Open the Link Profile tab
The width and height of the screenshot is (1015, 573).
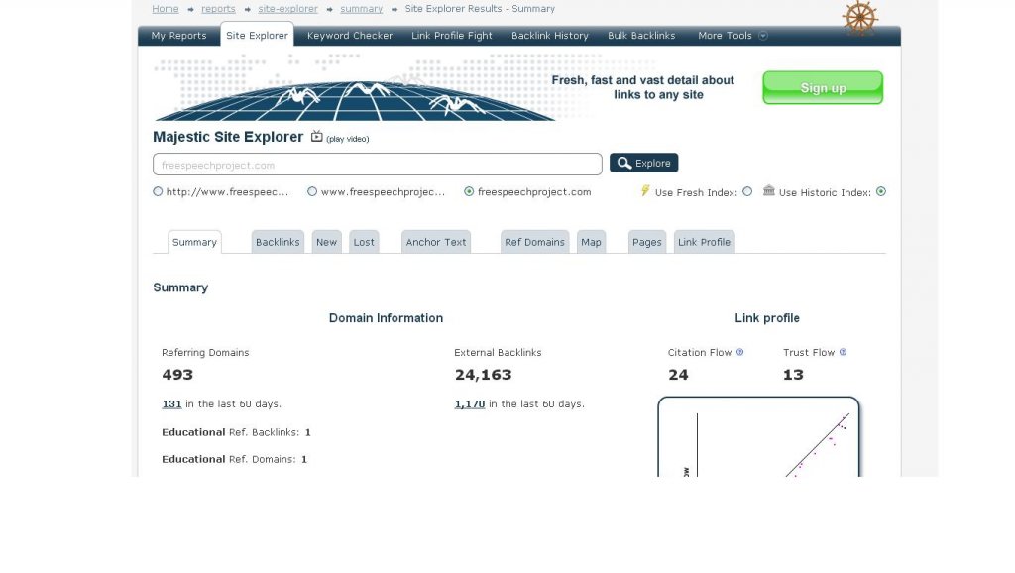coord(705,242)
